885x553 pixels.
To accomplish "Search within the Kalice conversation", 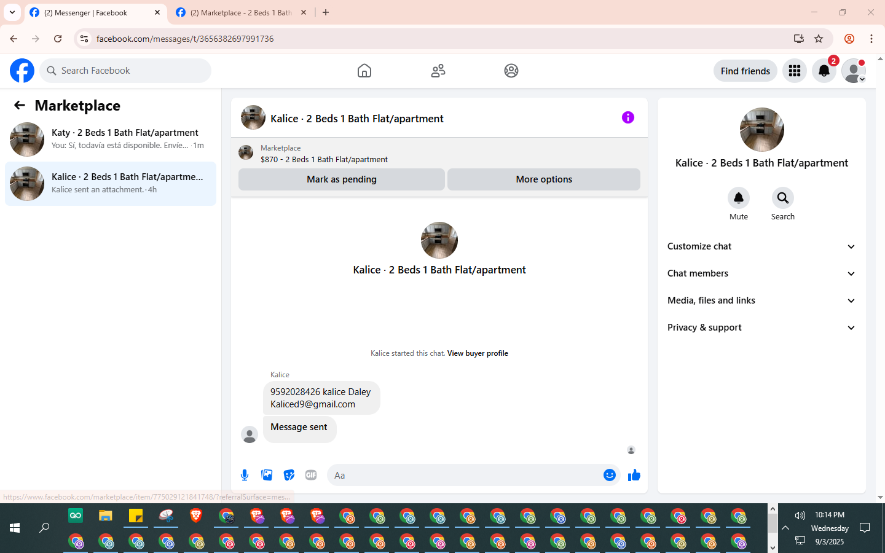I will point(783,198).
